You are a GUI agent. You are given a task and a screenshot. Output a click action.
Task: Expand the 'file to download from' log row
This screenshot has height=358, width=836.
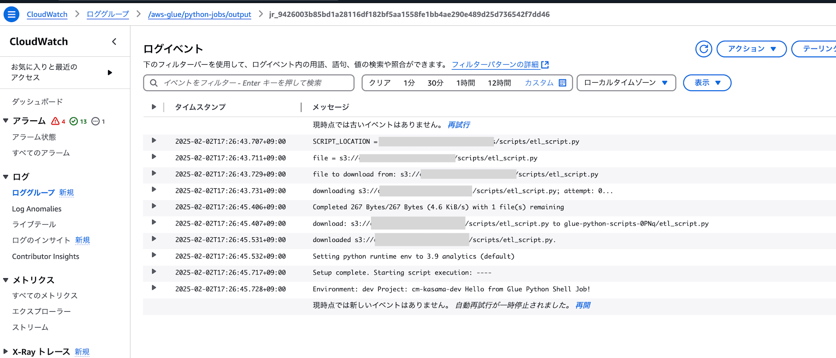point(154,173)
